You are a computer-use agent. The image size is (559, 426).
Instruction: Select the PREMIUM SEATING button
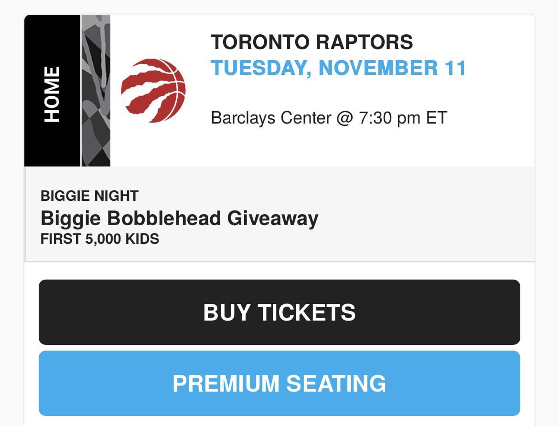[279, 383]
